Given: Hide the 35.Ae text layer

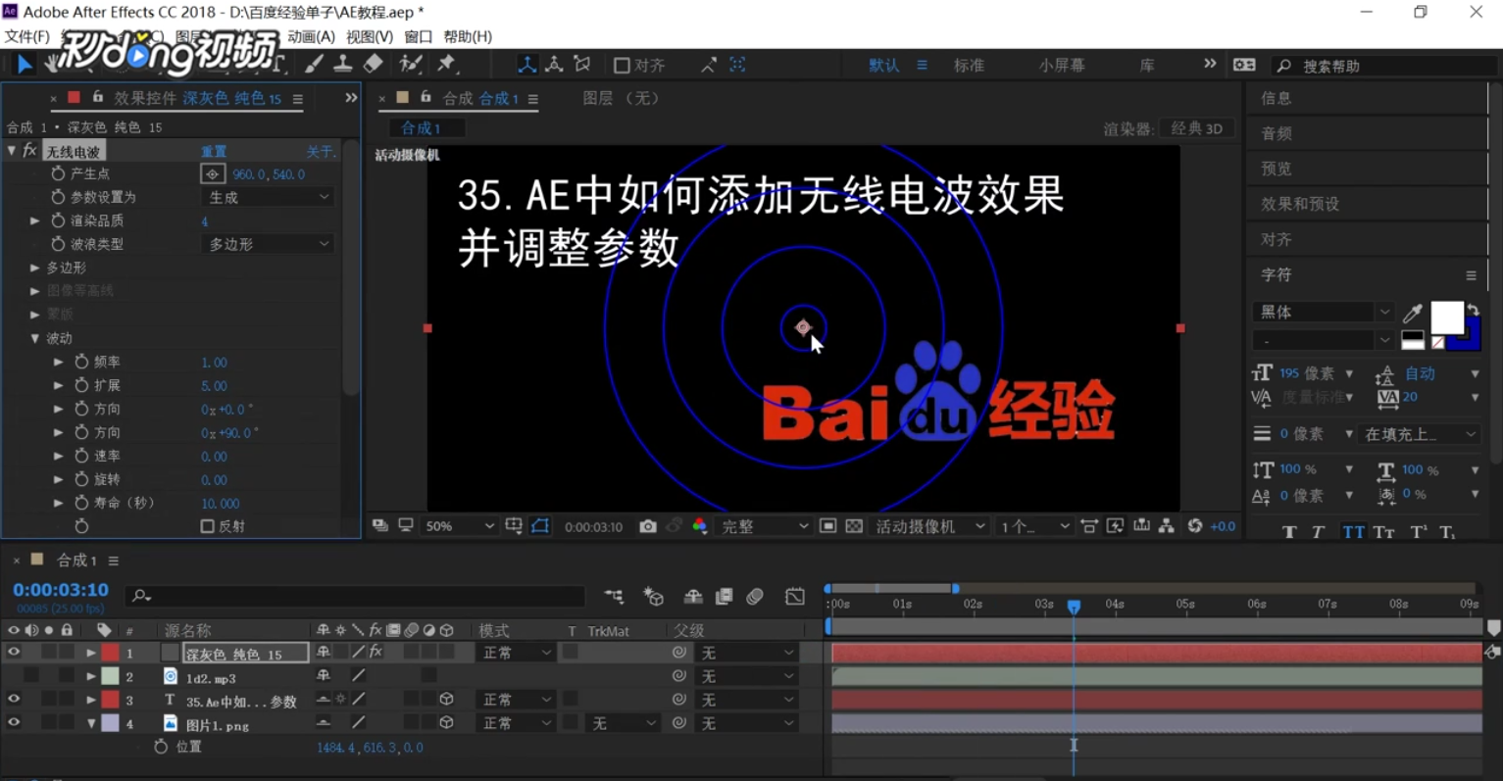Looking at the screenshot, I should click(14, 700).
